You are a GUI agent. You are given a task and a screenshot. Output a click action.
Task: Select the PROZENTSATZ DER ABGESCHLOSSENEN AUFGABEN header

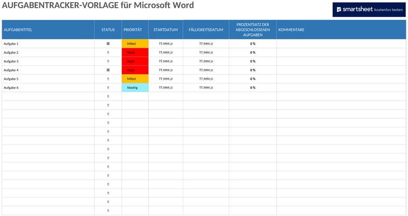click(253, 30)
